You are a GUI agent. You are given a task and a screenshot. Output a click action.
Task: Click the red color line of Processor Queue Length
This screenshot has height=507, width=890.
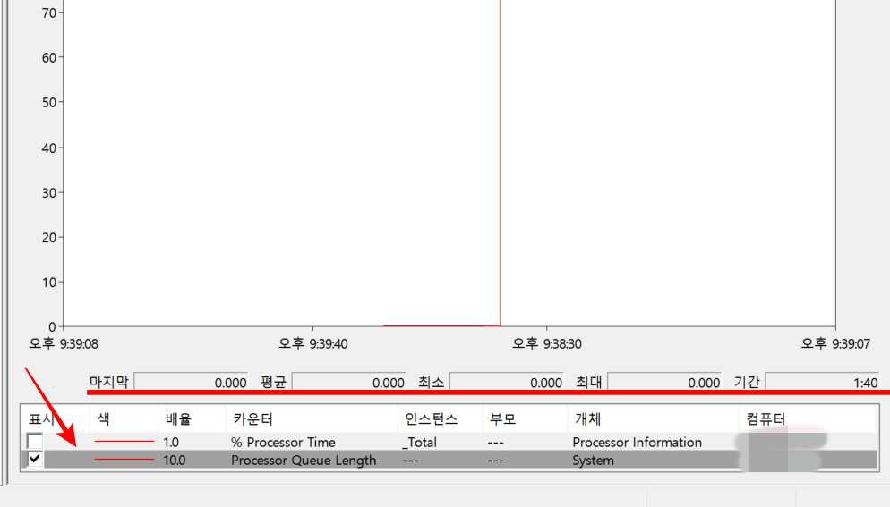point(124,460)
